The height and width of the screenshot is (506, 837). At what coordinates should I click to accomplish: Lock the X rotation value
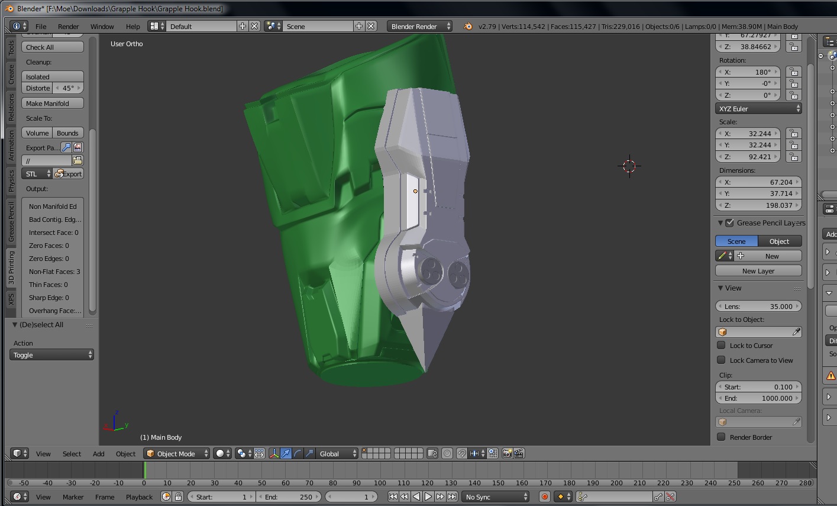click(x=794, y=72)
